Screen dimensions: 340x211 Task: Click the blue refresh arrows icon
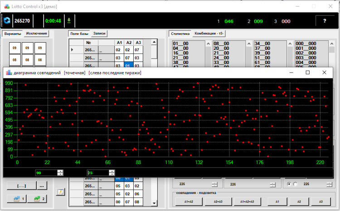(7, 21)
